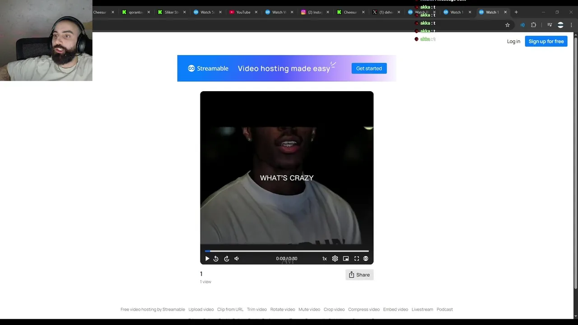This screenshot has width=578, height=325.
Task: Click the Streamable logo in player controls
Action: [366, 259]
